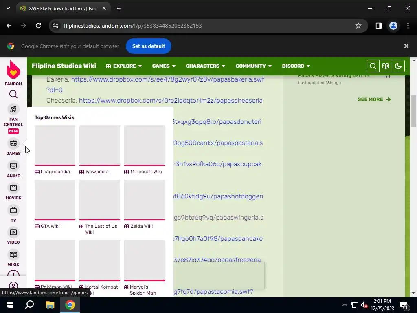
Task: Open the taskbar clock and date
Action: coord(382,305)
